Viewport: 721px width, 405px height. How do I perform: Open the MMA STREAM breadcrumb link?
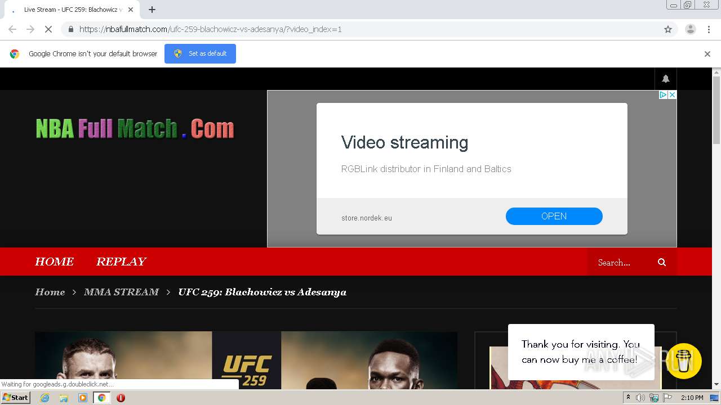click(x=121, y=292)
